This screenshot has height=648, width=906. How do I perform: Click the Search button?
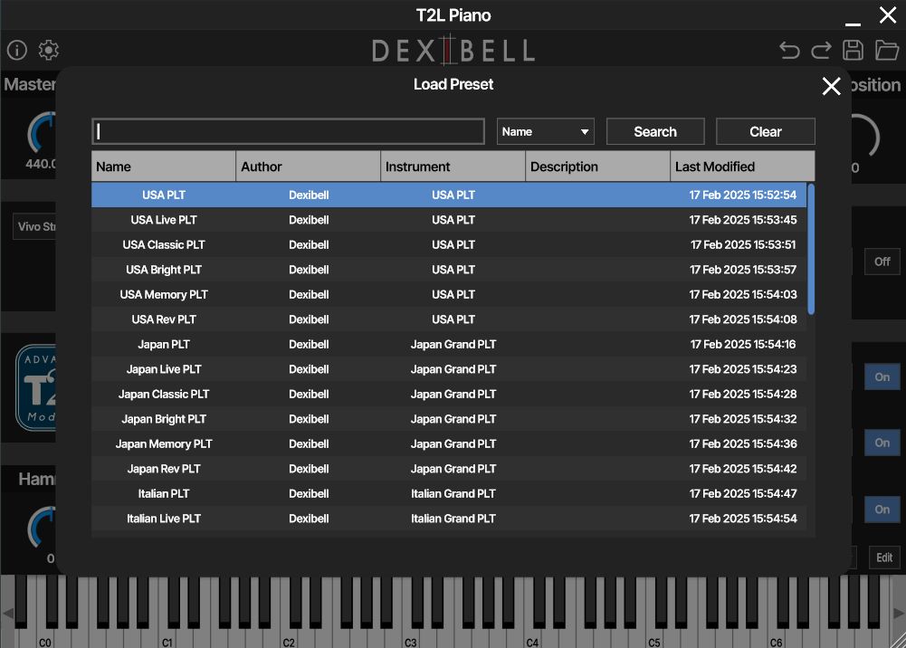655,131
